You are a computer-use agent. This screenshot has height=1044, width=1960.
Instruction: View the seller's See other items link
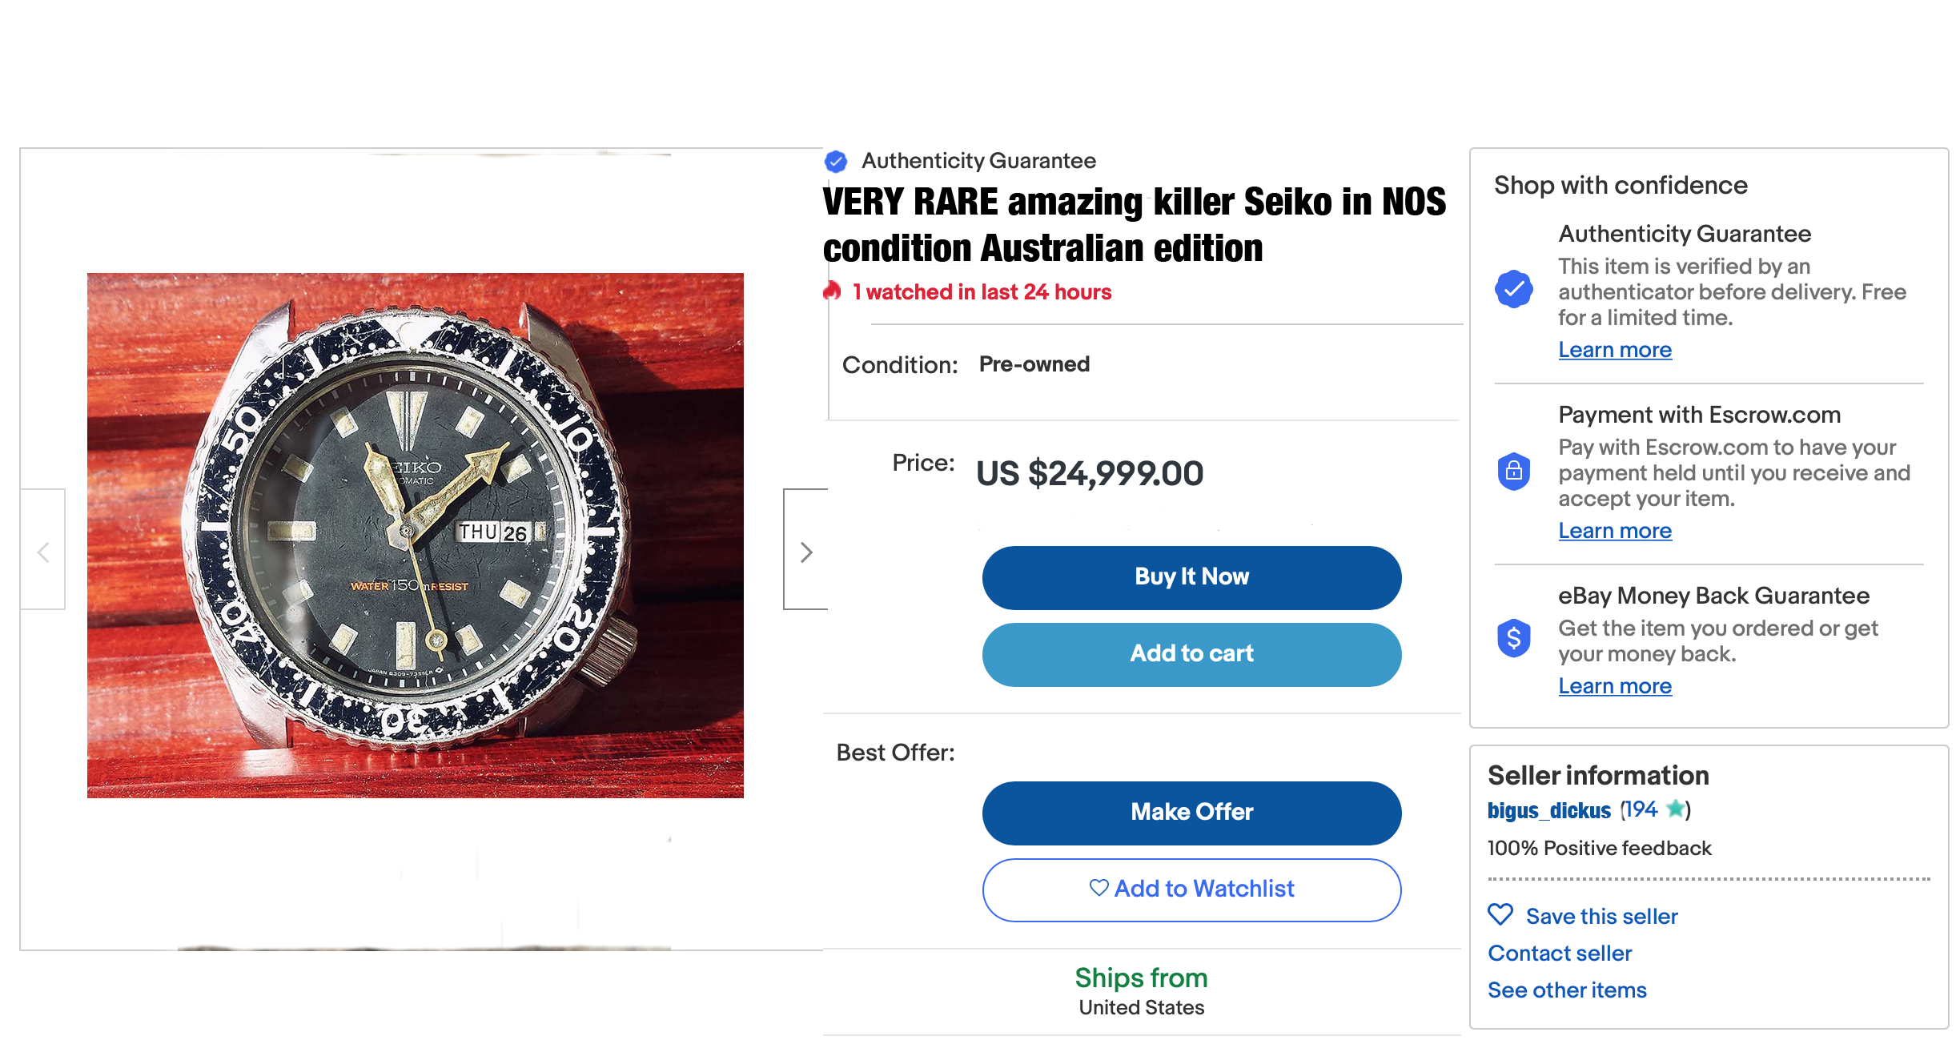click(x=1566, y=990)
